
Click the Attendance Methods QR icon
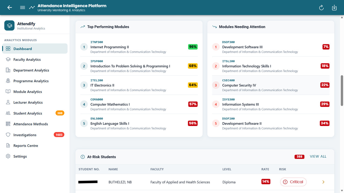(8, 124)
